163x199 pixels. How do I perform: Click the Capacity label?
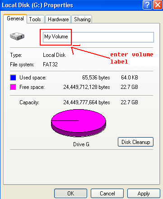coord(29,102)
